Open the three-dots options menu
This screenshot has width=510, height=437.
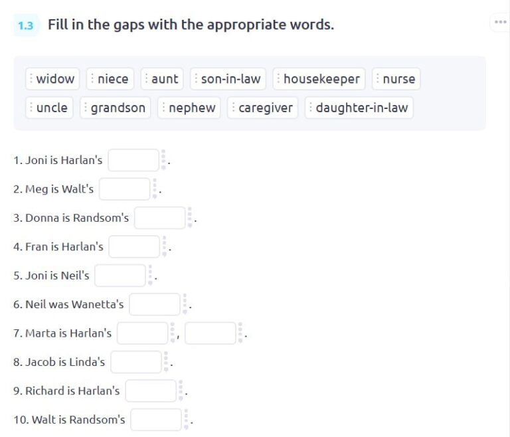500,22
